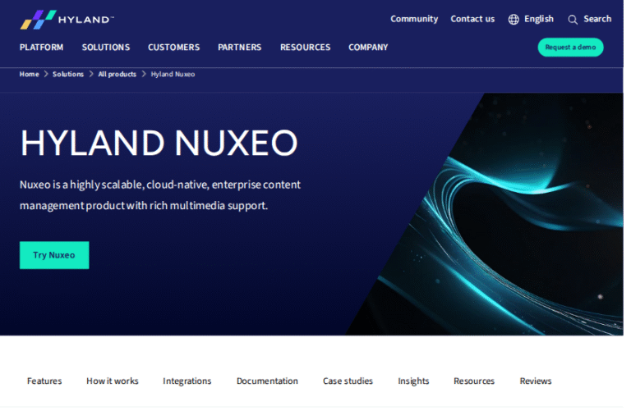Screen dimensions: 631x420
Task: Go to Home in breadcrumb
Action: point(29,74)
